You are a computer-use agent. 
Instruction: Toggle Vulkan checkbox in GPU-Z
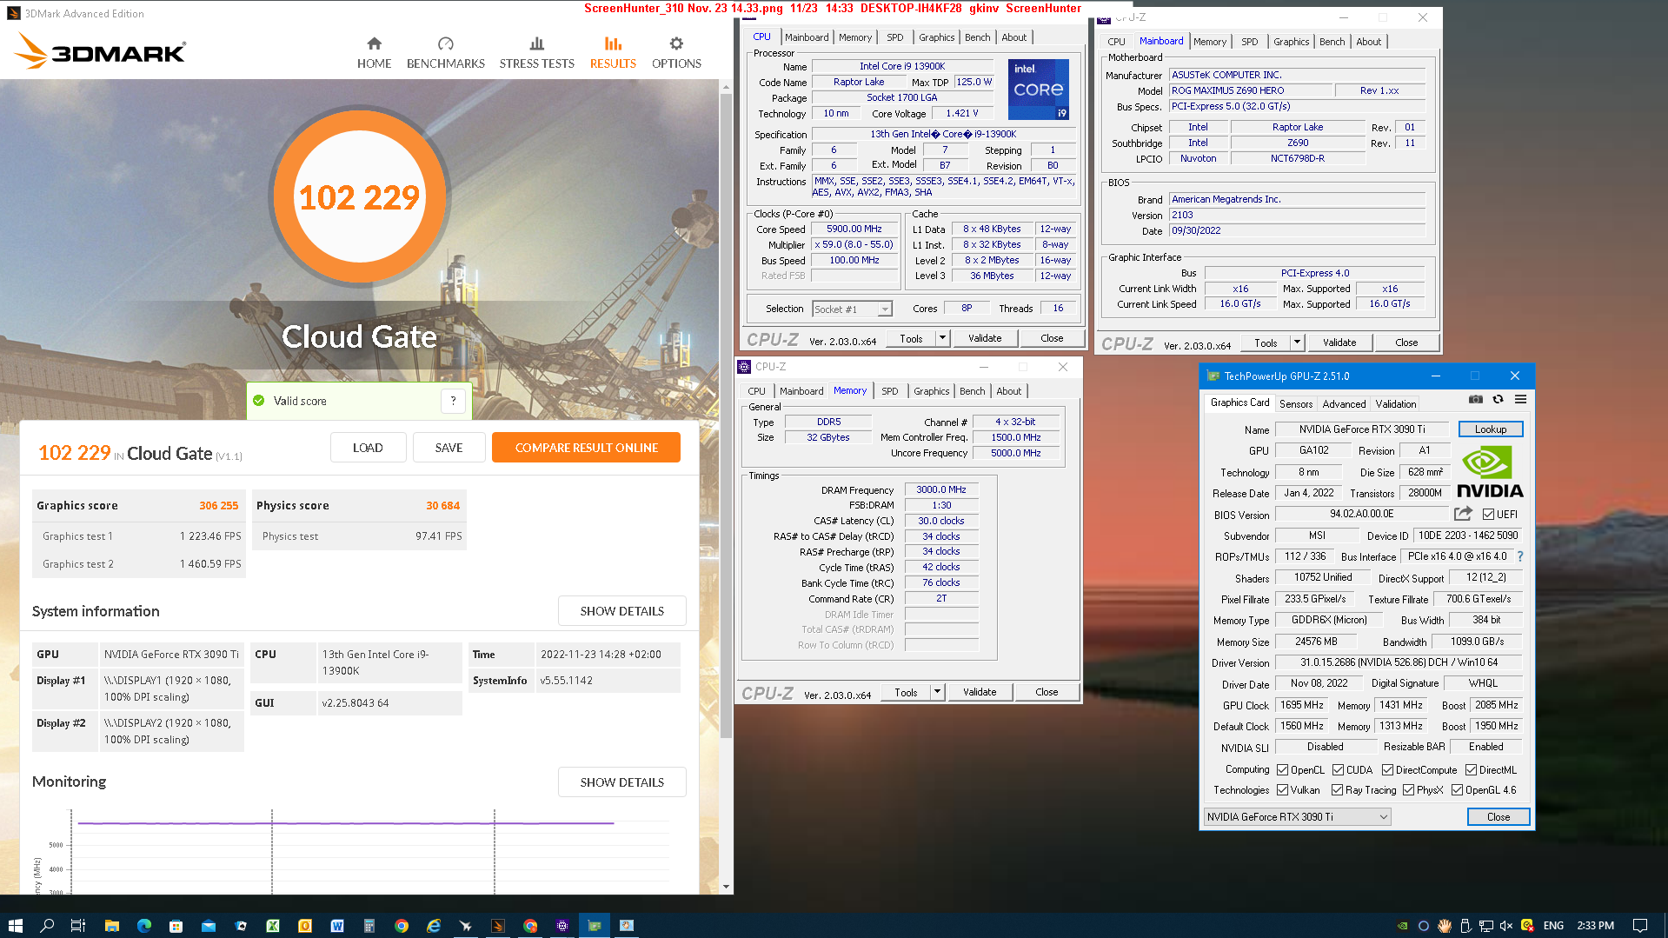[x=1282, y=789]
